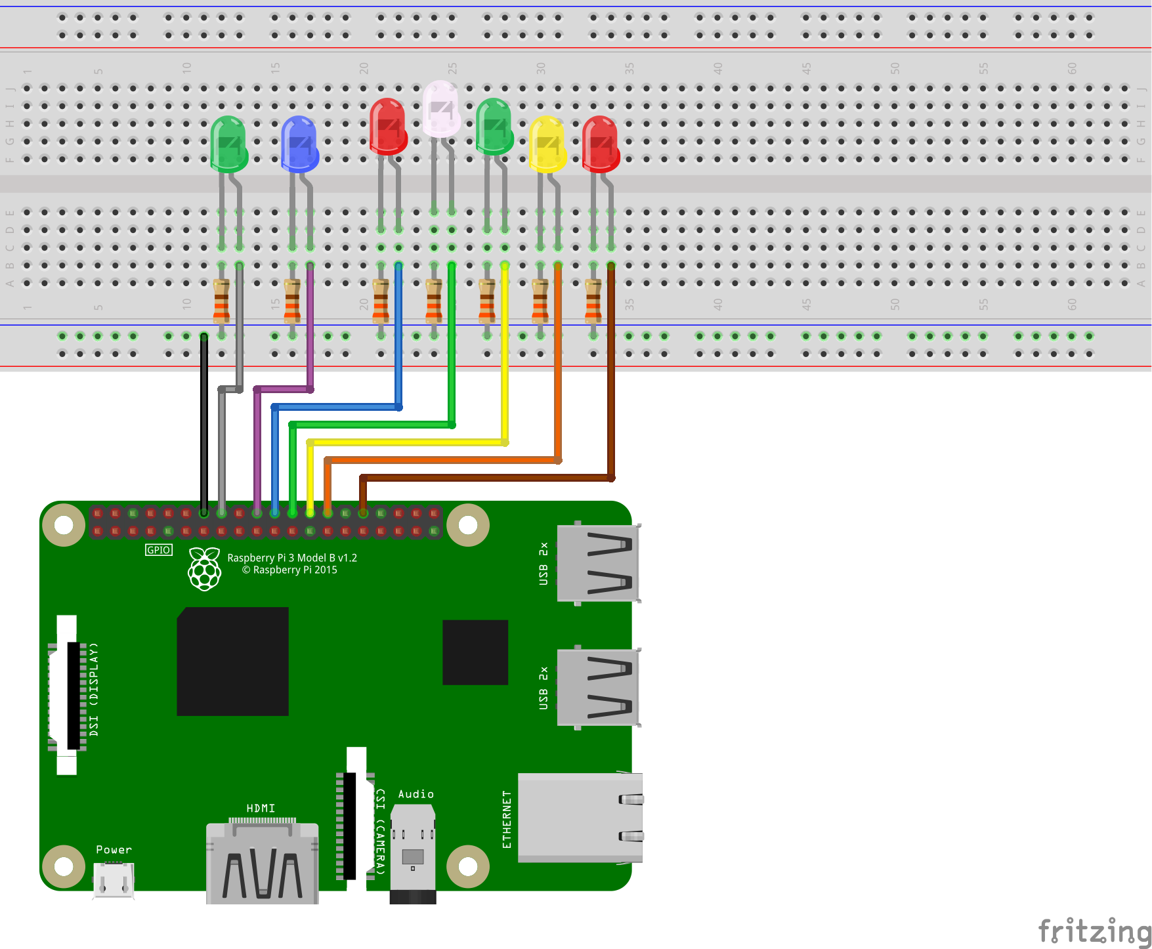Click the blue LED on the breadboard

300,144
